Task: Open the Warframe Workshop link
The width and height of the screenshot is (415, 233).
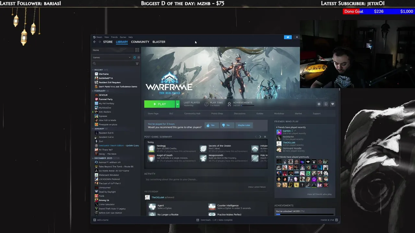Action: click(279, 114)
